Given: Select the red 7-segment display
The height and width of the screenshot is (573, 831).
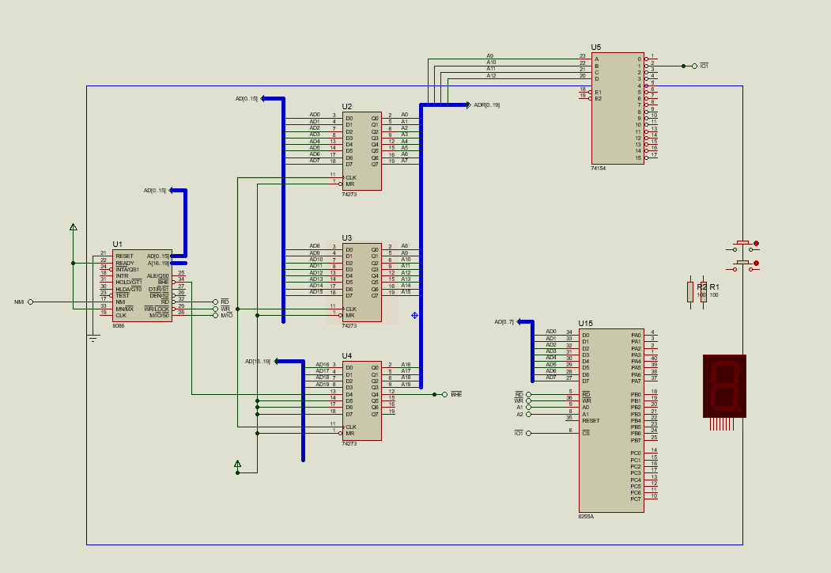Looking at the screenshot, I should 723,384.
